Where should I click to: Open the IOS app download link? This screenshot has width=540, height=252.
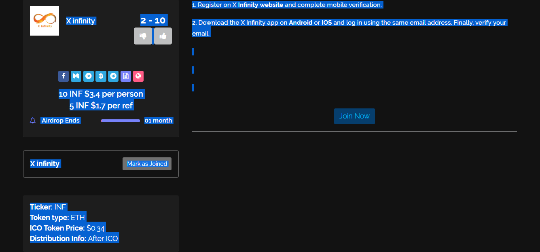point(327,23)
